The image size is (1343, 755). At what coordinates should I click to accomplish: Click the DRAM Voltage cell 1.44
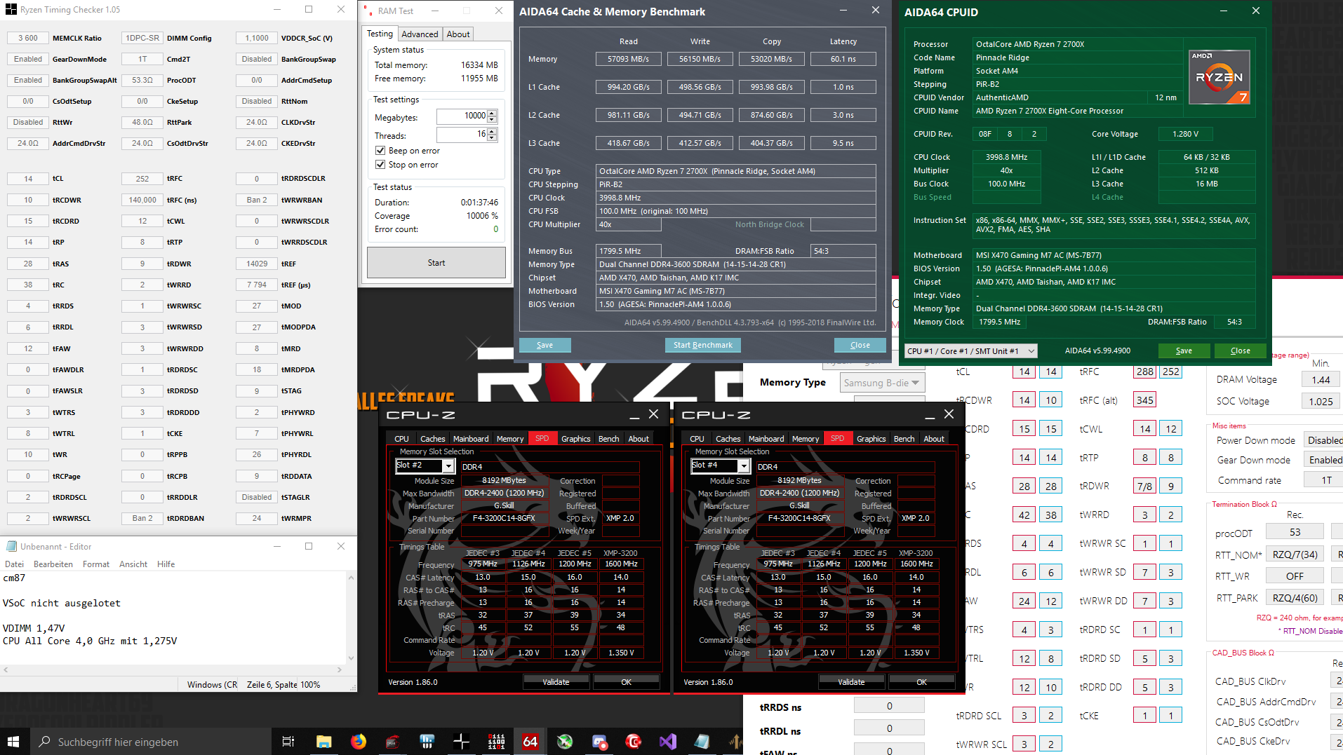pos(1321,379)
